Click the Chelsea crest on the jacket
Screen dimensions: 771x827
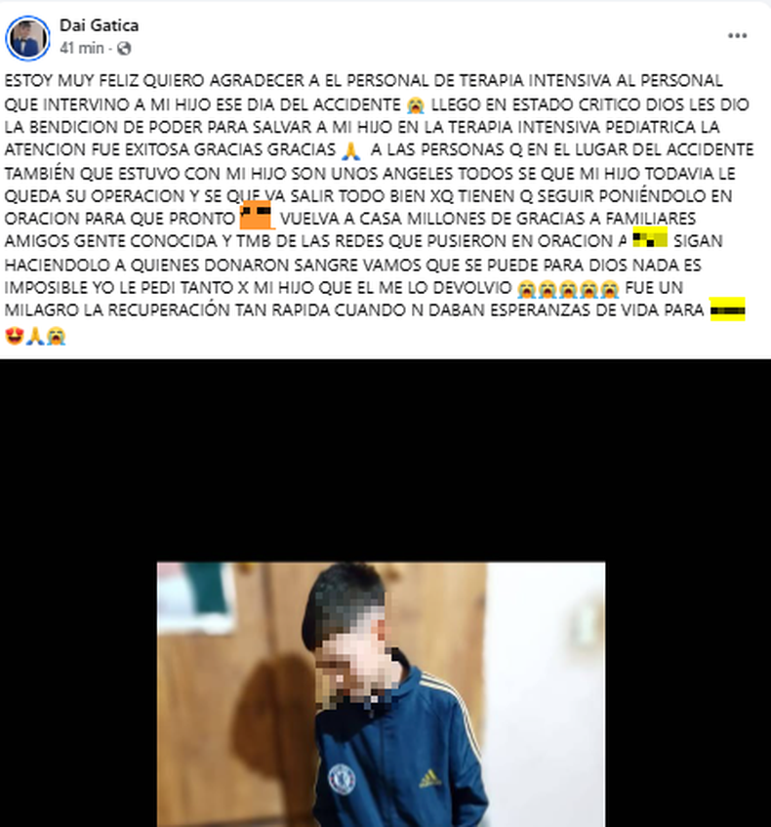point(342,779)
